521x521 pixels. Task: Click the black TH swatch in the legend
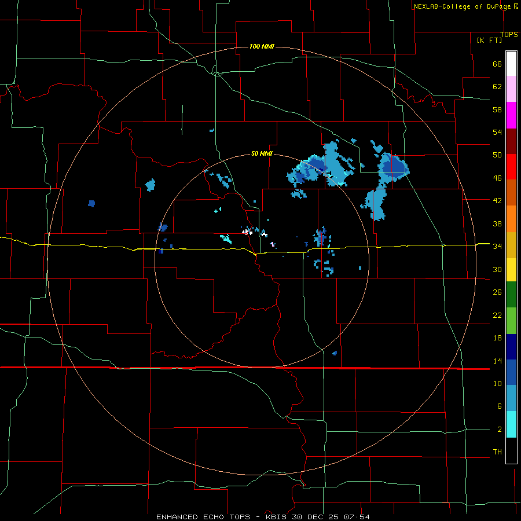(511, 450)
